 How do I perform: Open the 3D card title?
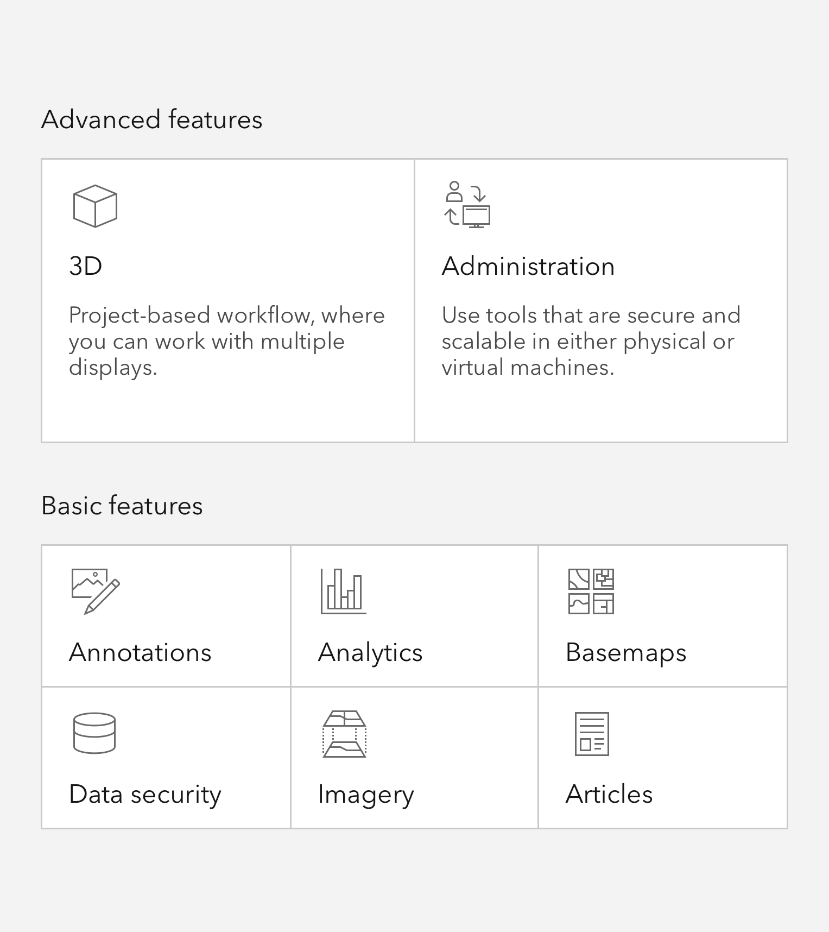pyautogui.click(x=86, y=266)
